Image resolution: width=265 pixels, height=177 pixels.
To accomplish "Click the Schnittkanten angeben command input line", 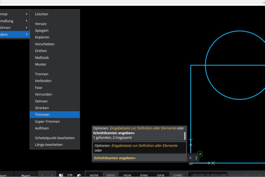I will (139, 158).
